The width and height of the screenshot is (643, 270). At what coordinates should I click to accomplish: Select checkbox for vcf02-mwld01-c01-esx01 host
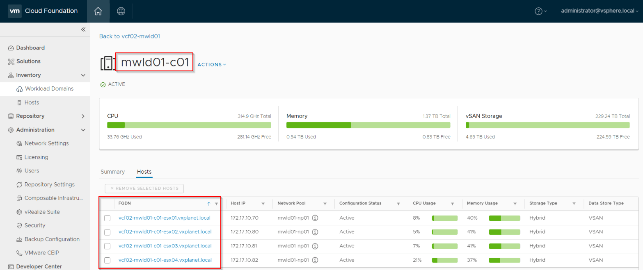point(107,218)
